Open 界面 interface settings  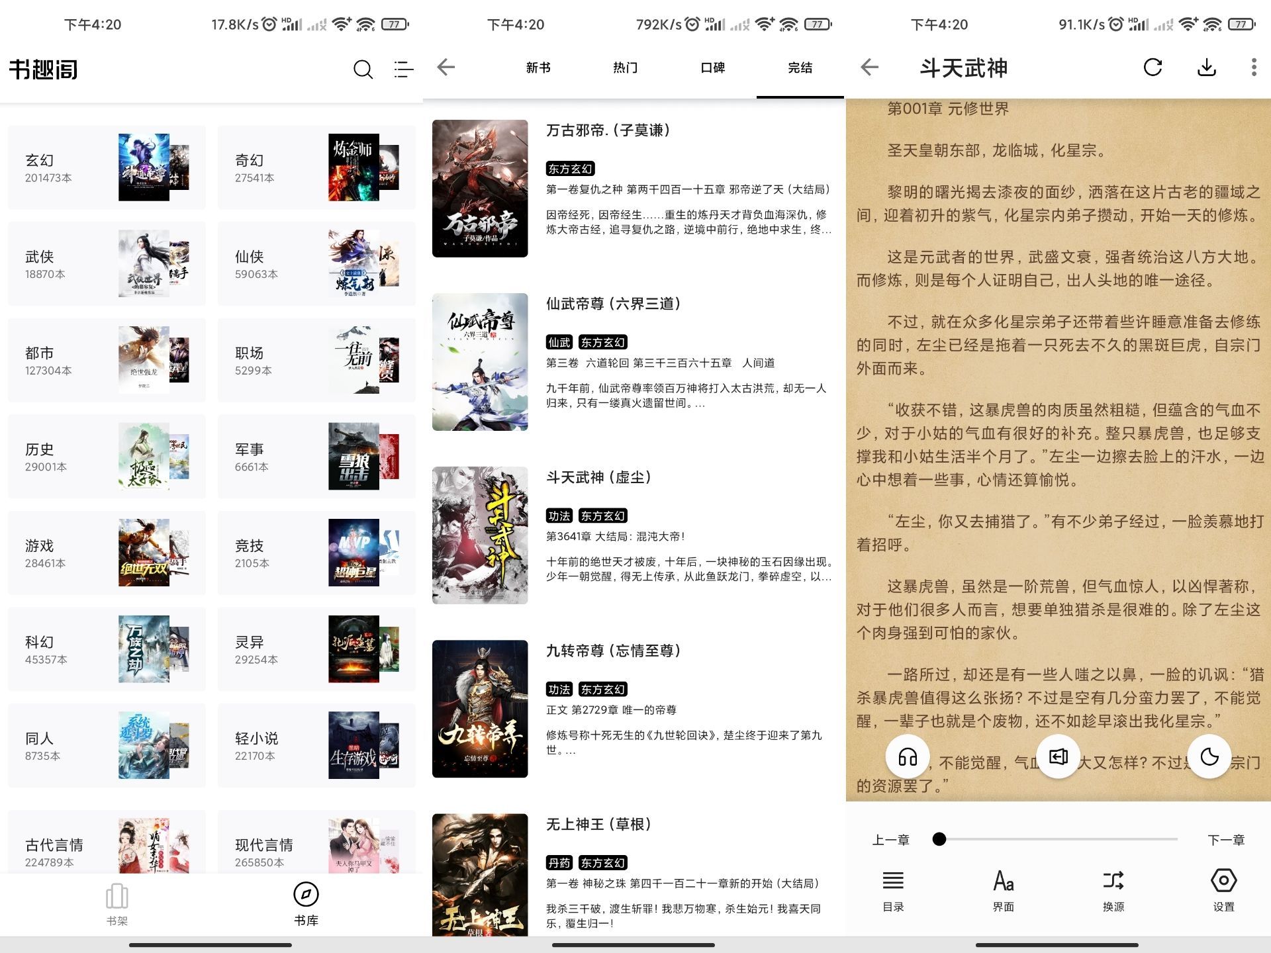pos(1003,890)
